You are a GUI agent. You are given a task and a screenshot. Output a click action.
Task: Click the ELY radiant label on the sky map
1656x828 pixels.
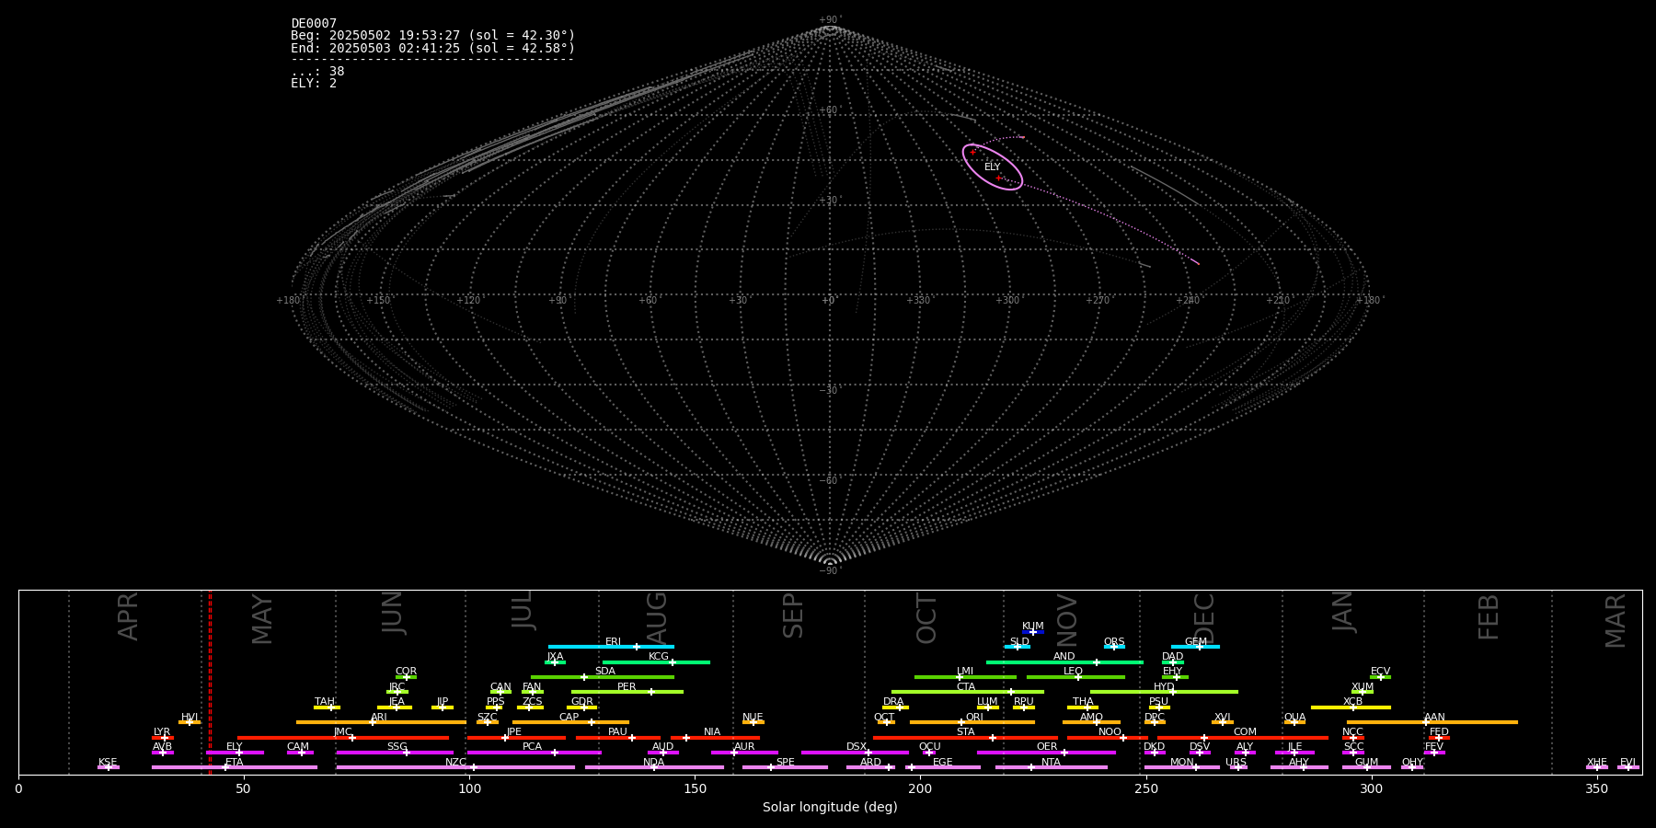pyautogui.click(x=992, y=167)
